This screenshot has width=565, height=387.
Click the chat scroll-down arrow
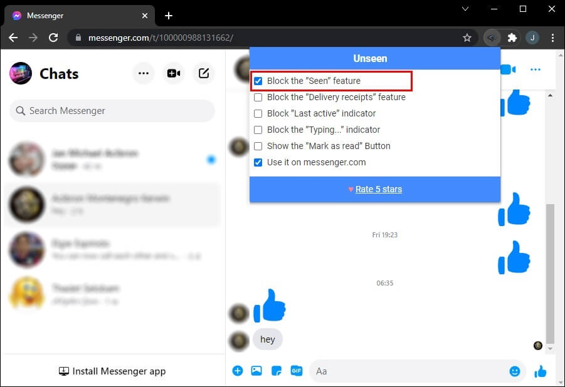click(x=550, y=348)
